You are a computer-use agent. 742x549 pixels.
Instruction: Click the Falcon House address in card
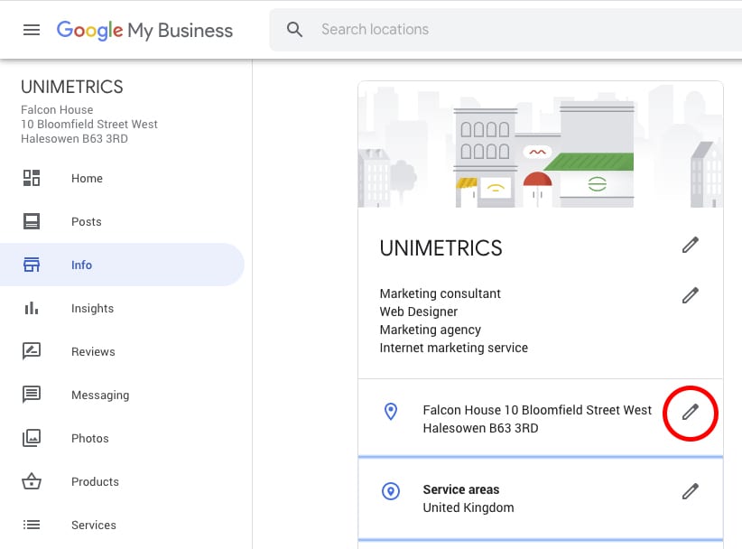[x=537, y=419]
